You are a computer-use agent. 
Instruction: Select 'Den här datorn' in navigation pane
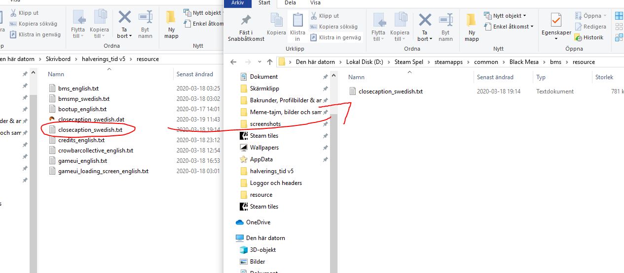click(x=265, y=238)
